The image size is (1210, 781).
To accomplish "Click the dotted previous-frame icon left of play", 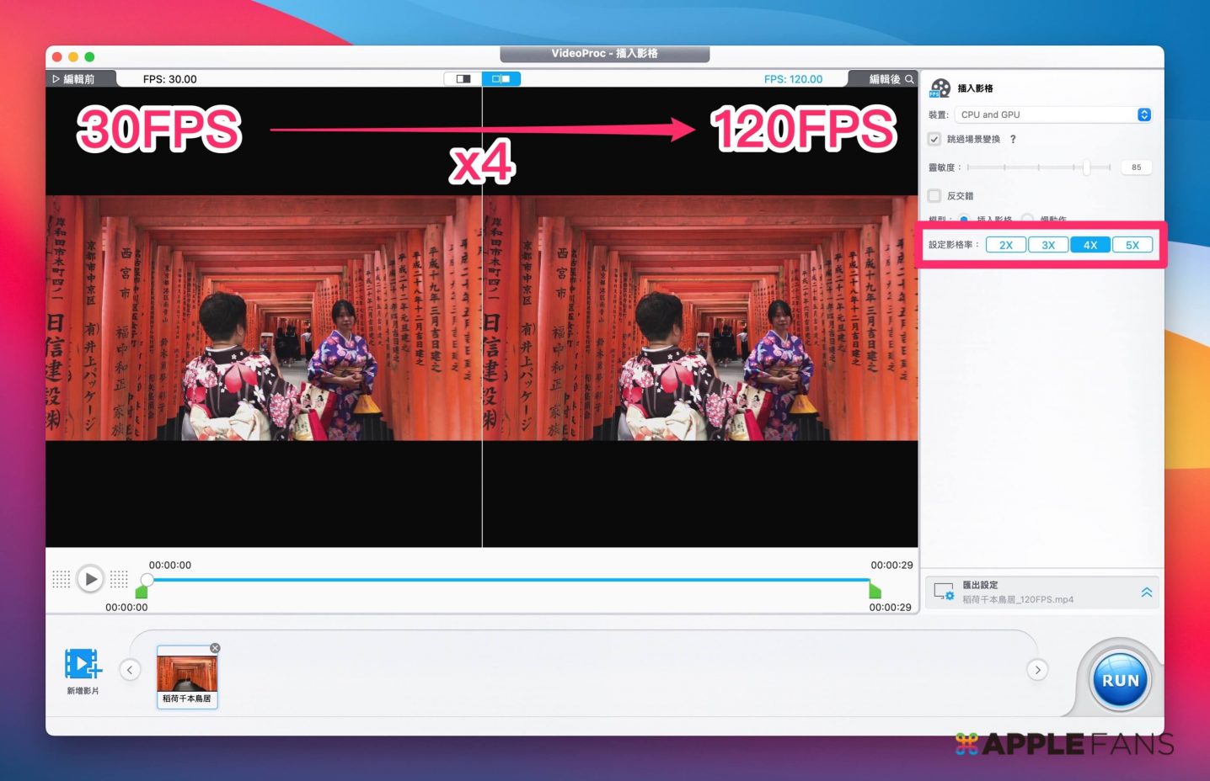I will (x=62, y=579).
